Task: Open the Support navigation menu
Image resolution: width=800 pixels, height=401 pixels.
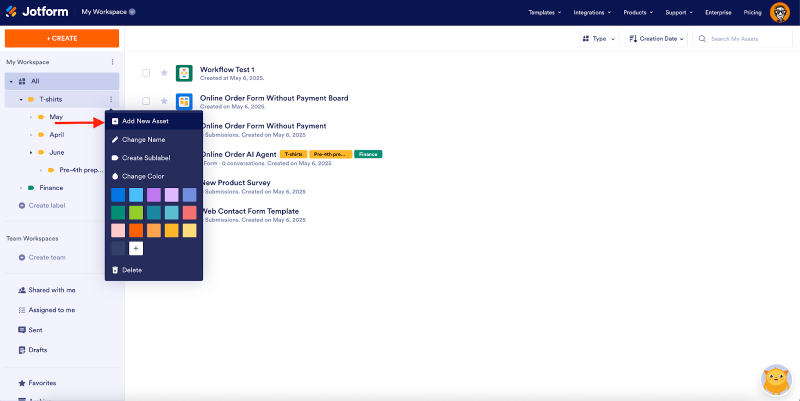Action: (x=679, y=12)
